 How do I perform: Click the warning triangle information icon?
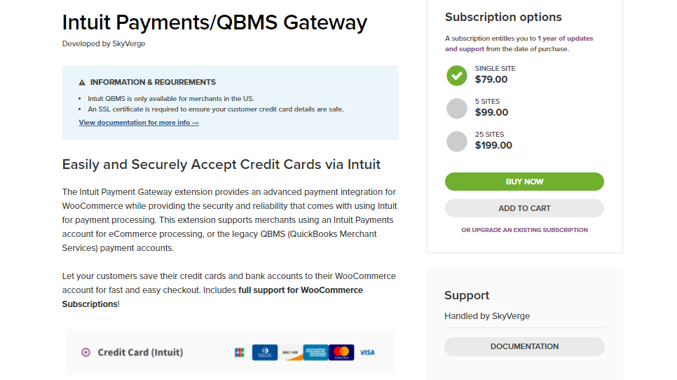[82, 83]
